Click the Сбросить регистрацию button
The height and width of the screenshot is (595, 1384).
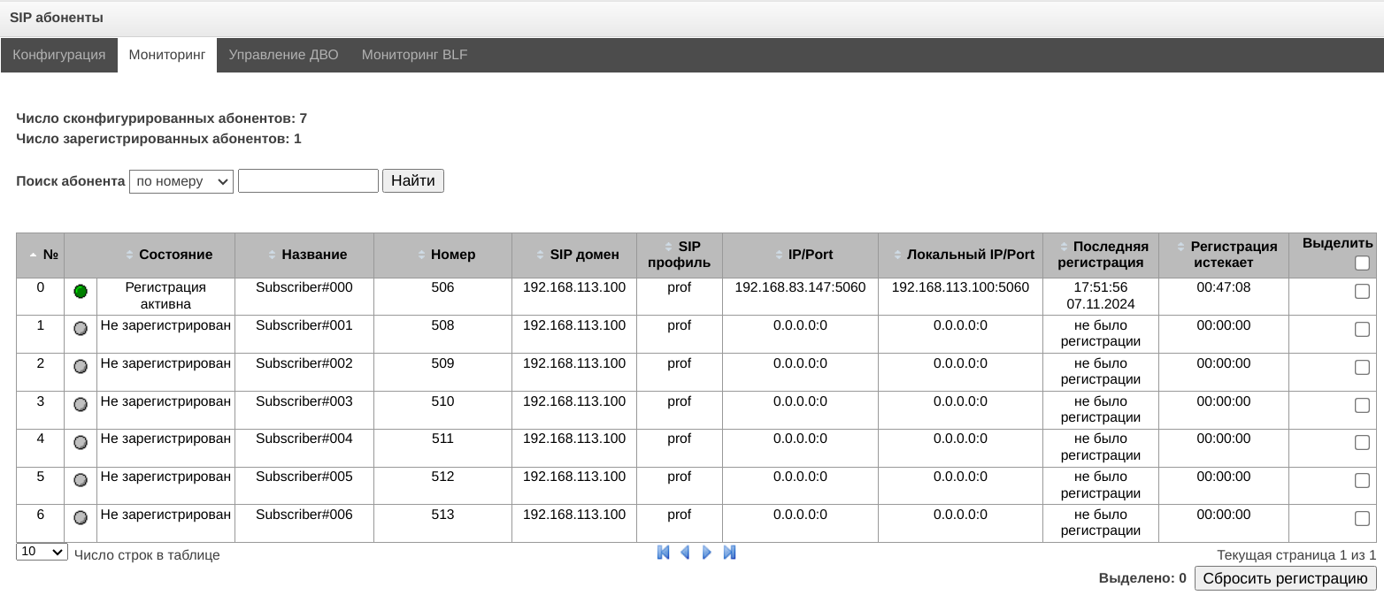1285,579
